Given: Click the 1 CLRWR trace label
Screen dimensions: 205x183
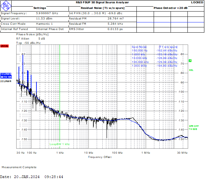Looking at the screenshot, I should click(6, 74).
